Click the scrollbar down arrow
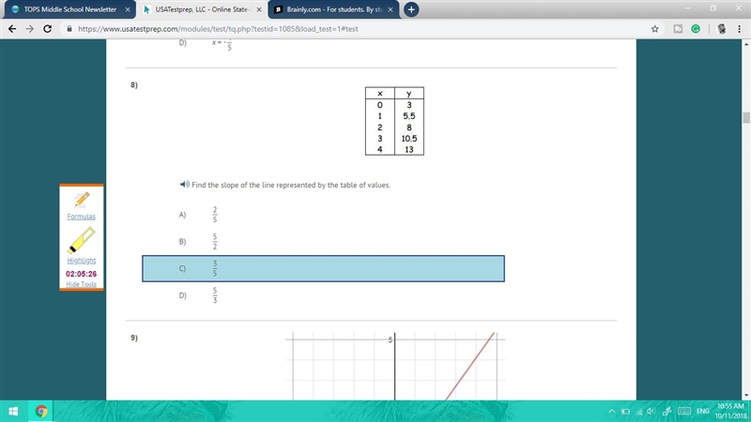This screenshot has width=751, height=422. [x=746, y=395]
